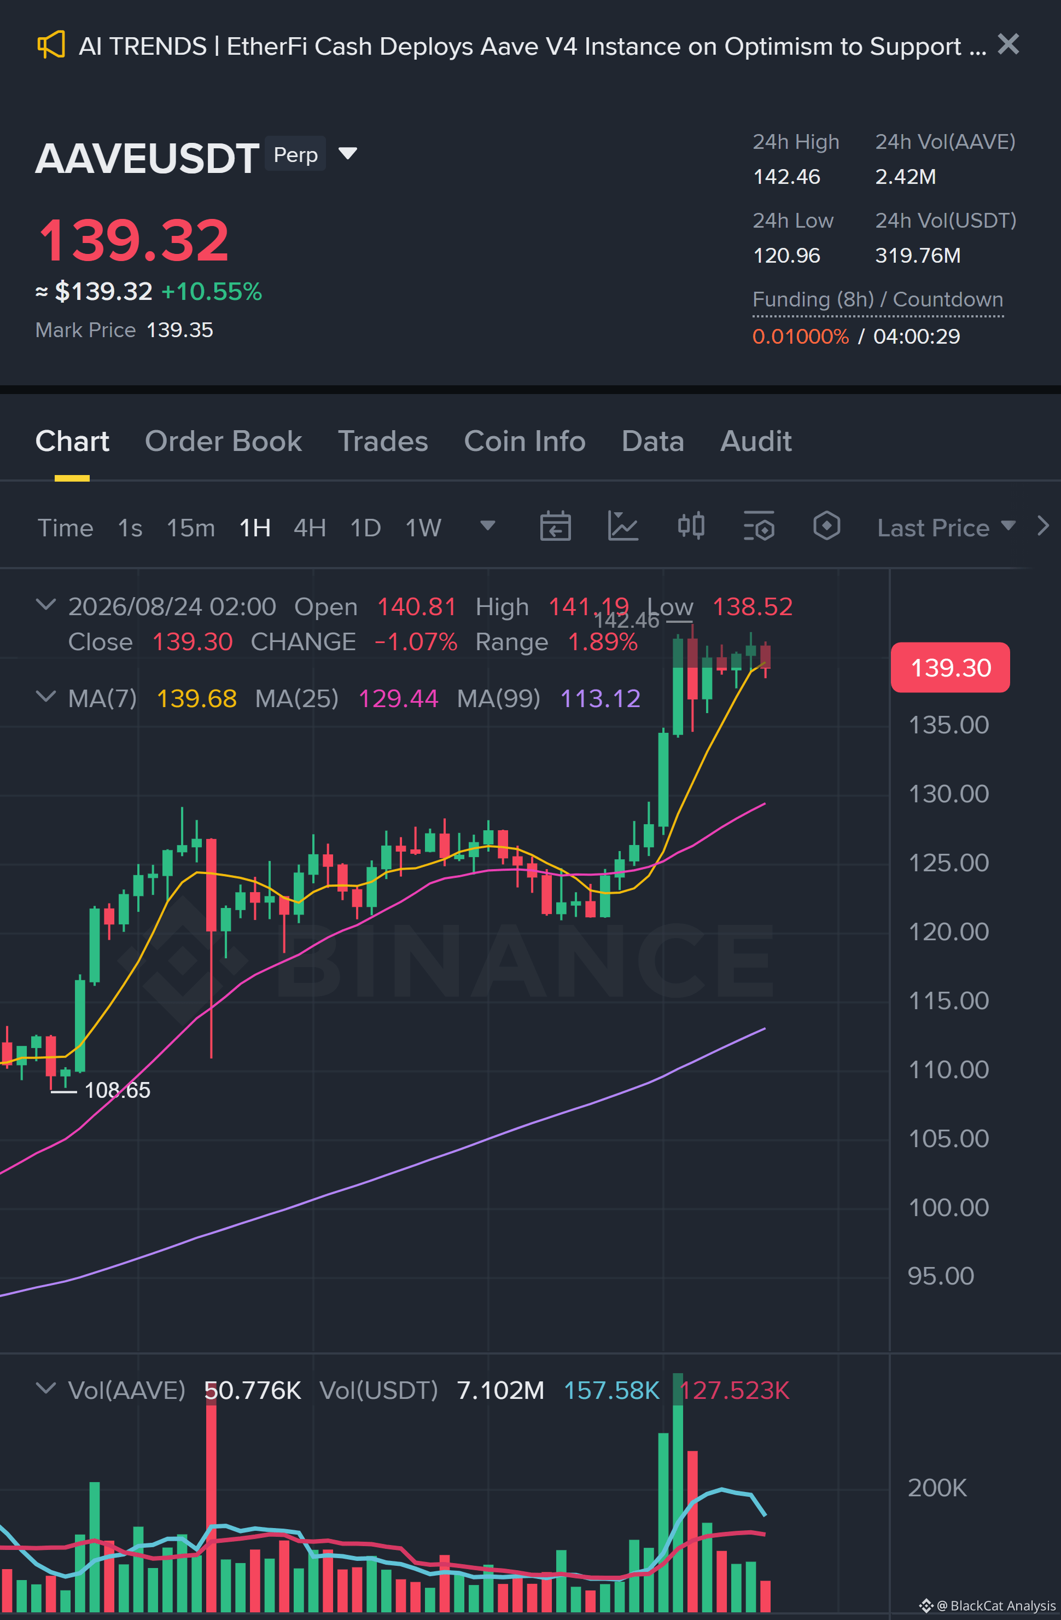The image size is (1061, 1620).
Task: Open the candlestick chart style icon
Action: (x=691, y=526)
